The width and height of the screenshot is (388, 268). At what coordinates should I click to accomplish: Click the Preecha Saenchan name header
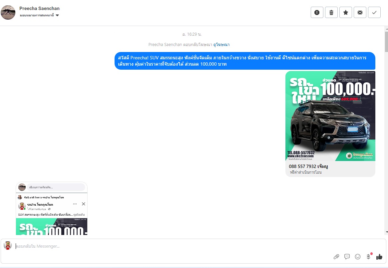coord(39,8)
